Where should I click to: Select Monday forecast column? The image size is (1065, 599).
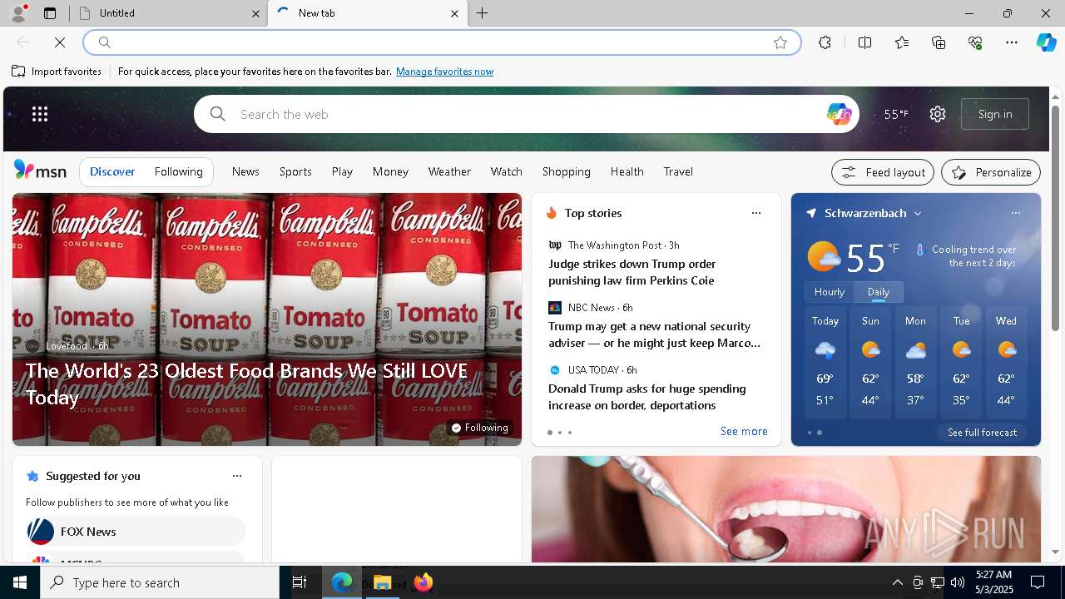(915, 362)
